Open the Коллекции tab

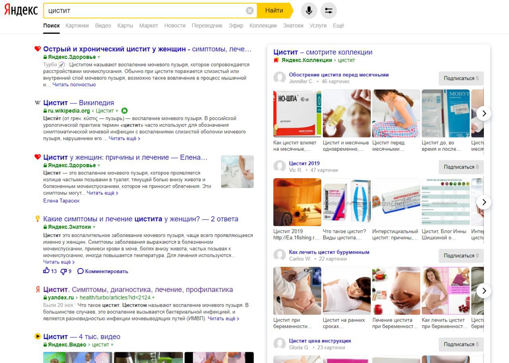pos(263,25)
